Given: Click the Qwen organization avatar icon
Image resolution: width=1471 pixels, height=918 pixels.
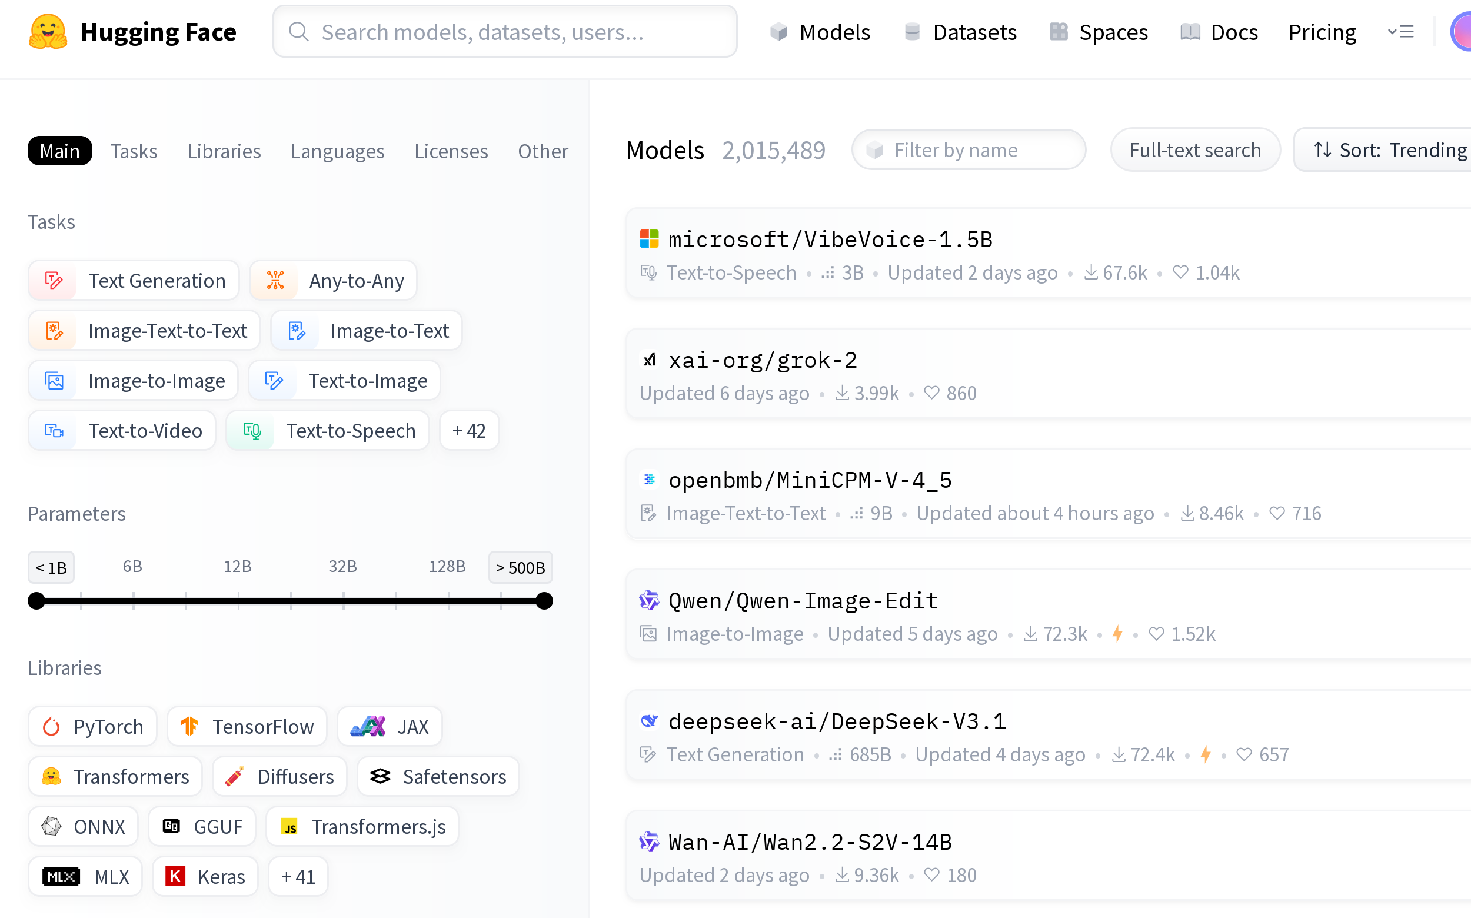Looking at the screenshot, I should (x=649, y=600).
